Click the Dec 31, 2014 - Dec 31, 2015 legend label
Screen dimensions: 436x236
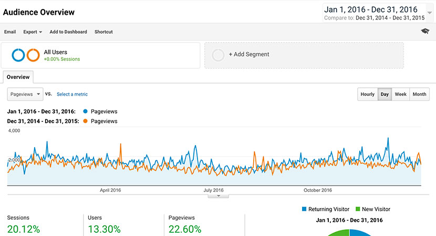coord(43,121)
